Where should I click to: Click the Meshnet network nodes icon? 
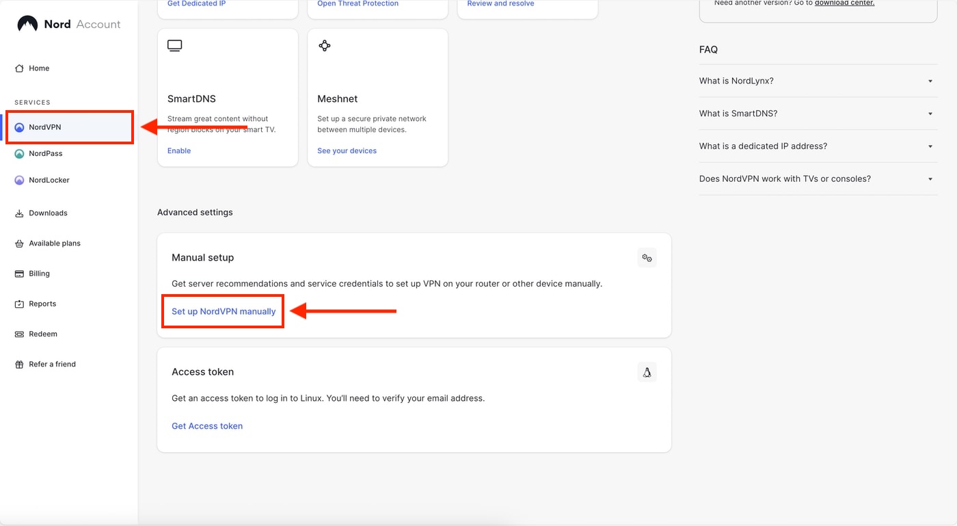(x=325, y=46)
